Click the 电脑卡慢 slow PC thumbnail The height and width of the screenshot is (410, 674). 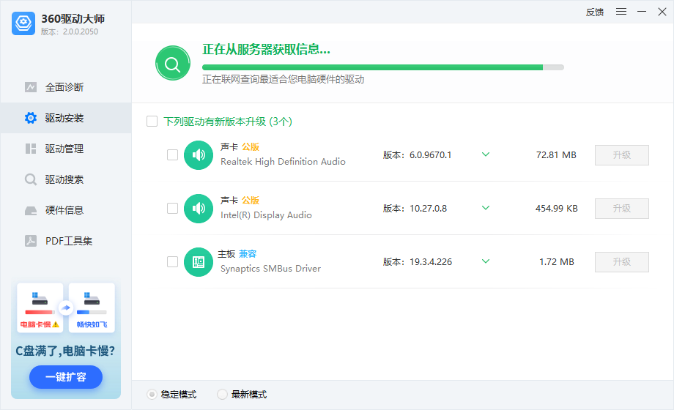pyautogui.click(x=40, y=307)
